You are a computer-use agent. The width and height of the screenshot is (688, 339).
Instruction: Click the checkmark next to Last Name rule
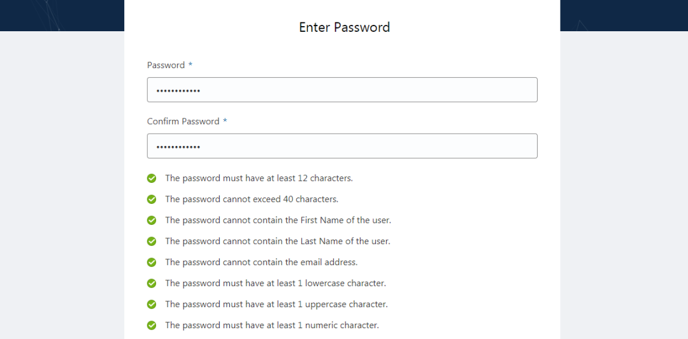click(x=152, y=242)
